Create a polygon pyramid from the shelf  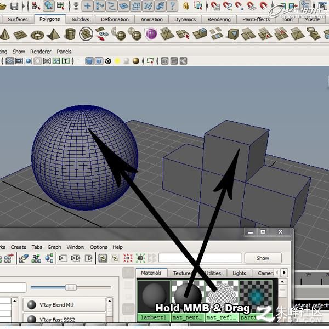tap(54, 34)
